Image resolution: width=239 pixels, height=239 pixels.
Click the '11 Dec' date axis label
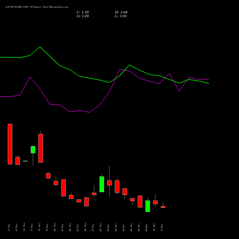coord(162,228)
